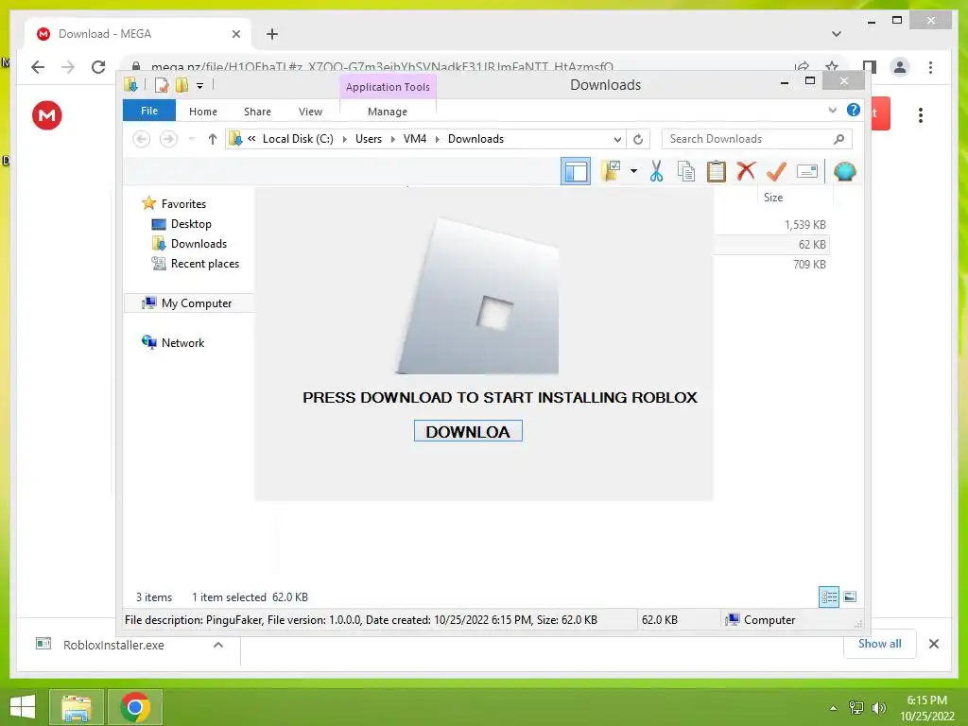
Task: Click Local Disk (C:) breadcrumb
Action: pos(298,139)
